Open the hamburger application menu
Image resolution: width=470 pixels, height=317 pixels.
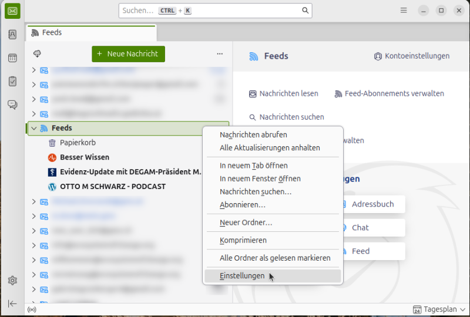[x=404, y=11]
